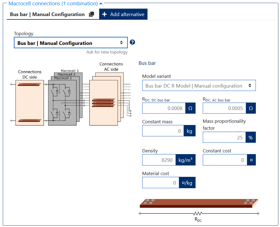Click the Ask for new topology link
This screenshot has height=227, width=280.
tap(107, 52)
